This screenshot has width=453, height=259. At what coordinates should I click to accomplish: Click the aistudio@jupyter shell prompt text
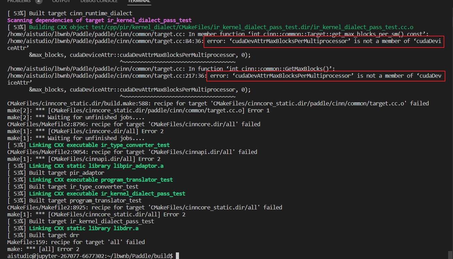90,256
